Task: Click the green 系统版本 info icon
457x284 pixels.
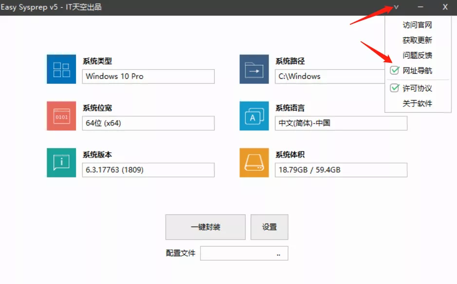Action: pos(61,162)
